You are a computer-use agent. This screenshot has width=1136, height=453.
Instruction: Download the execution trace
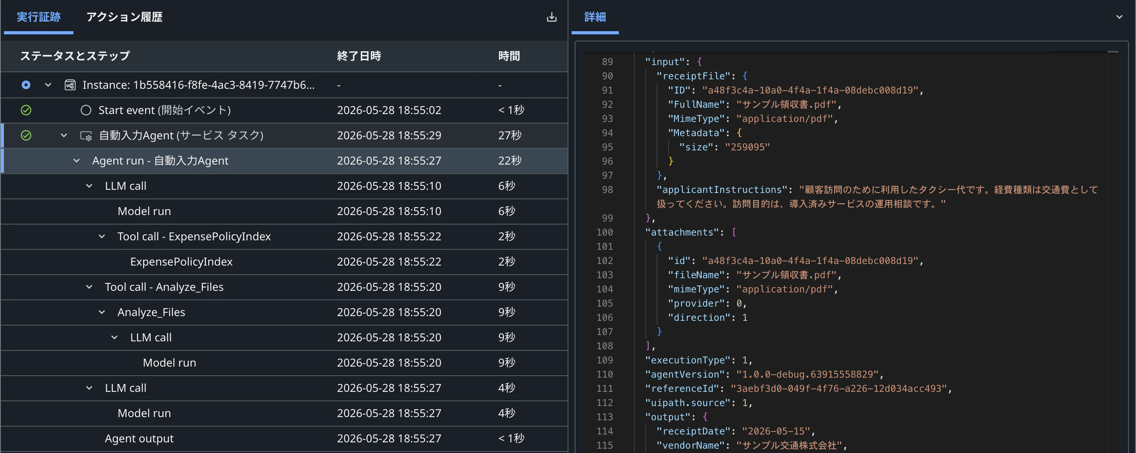click(x=551, y=17)
